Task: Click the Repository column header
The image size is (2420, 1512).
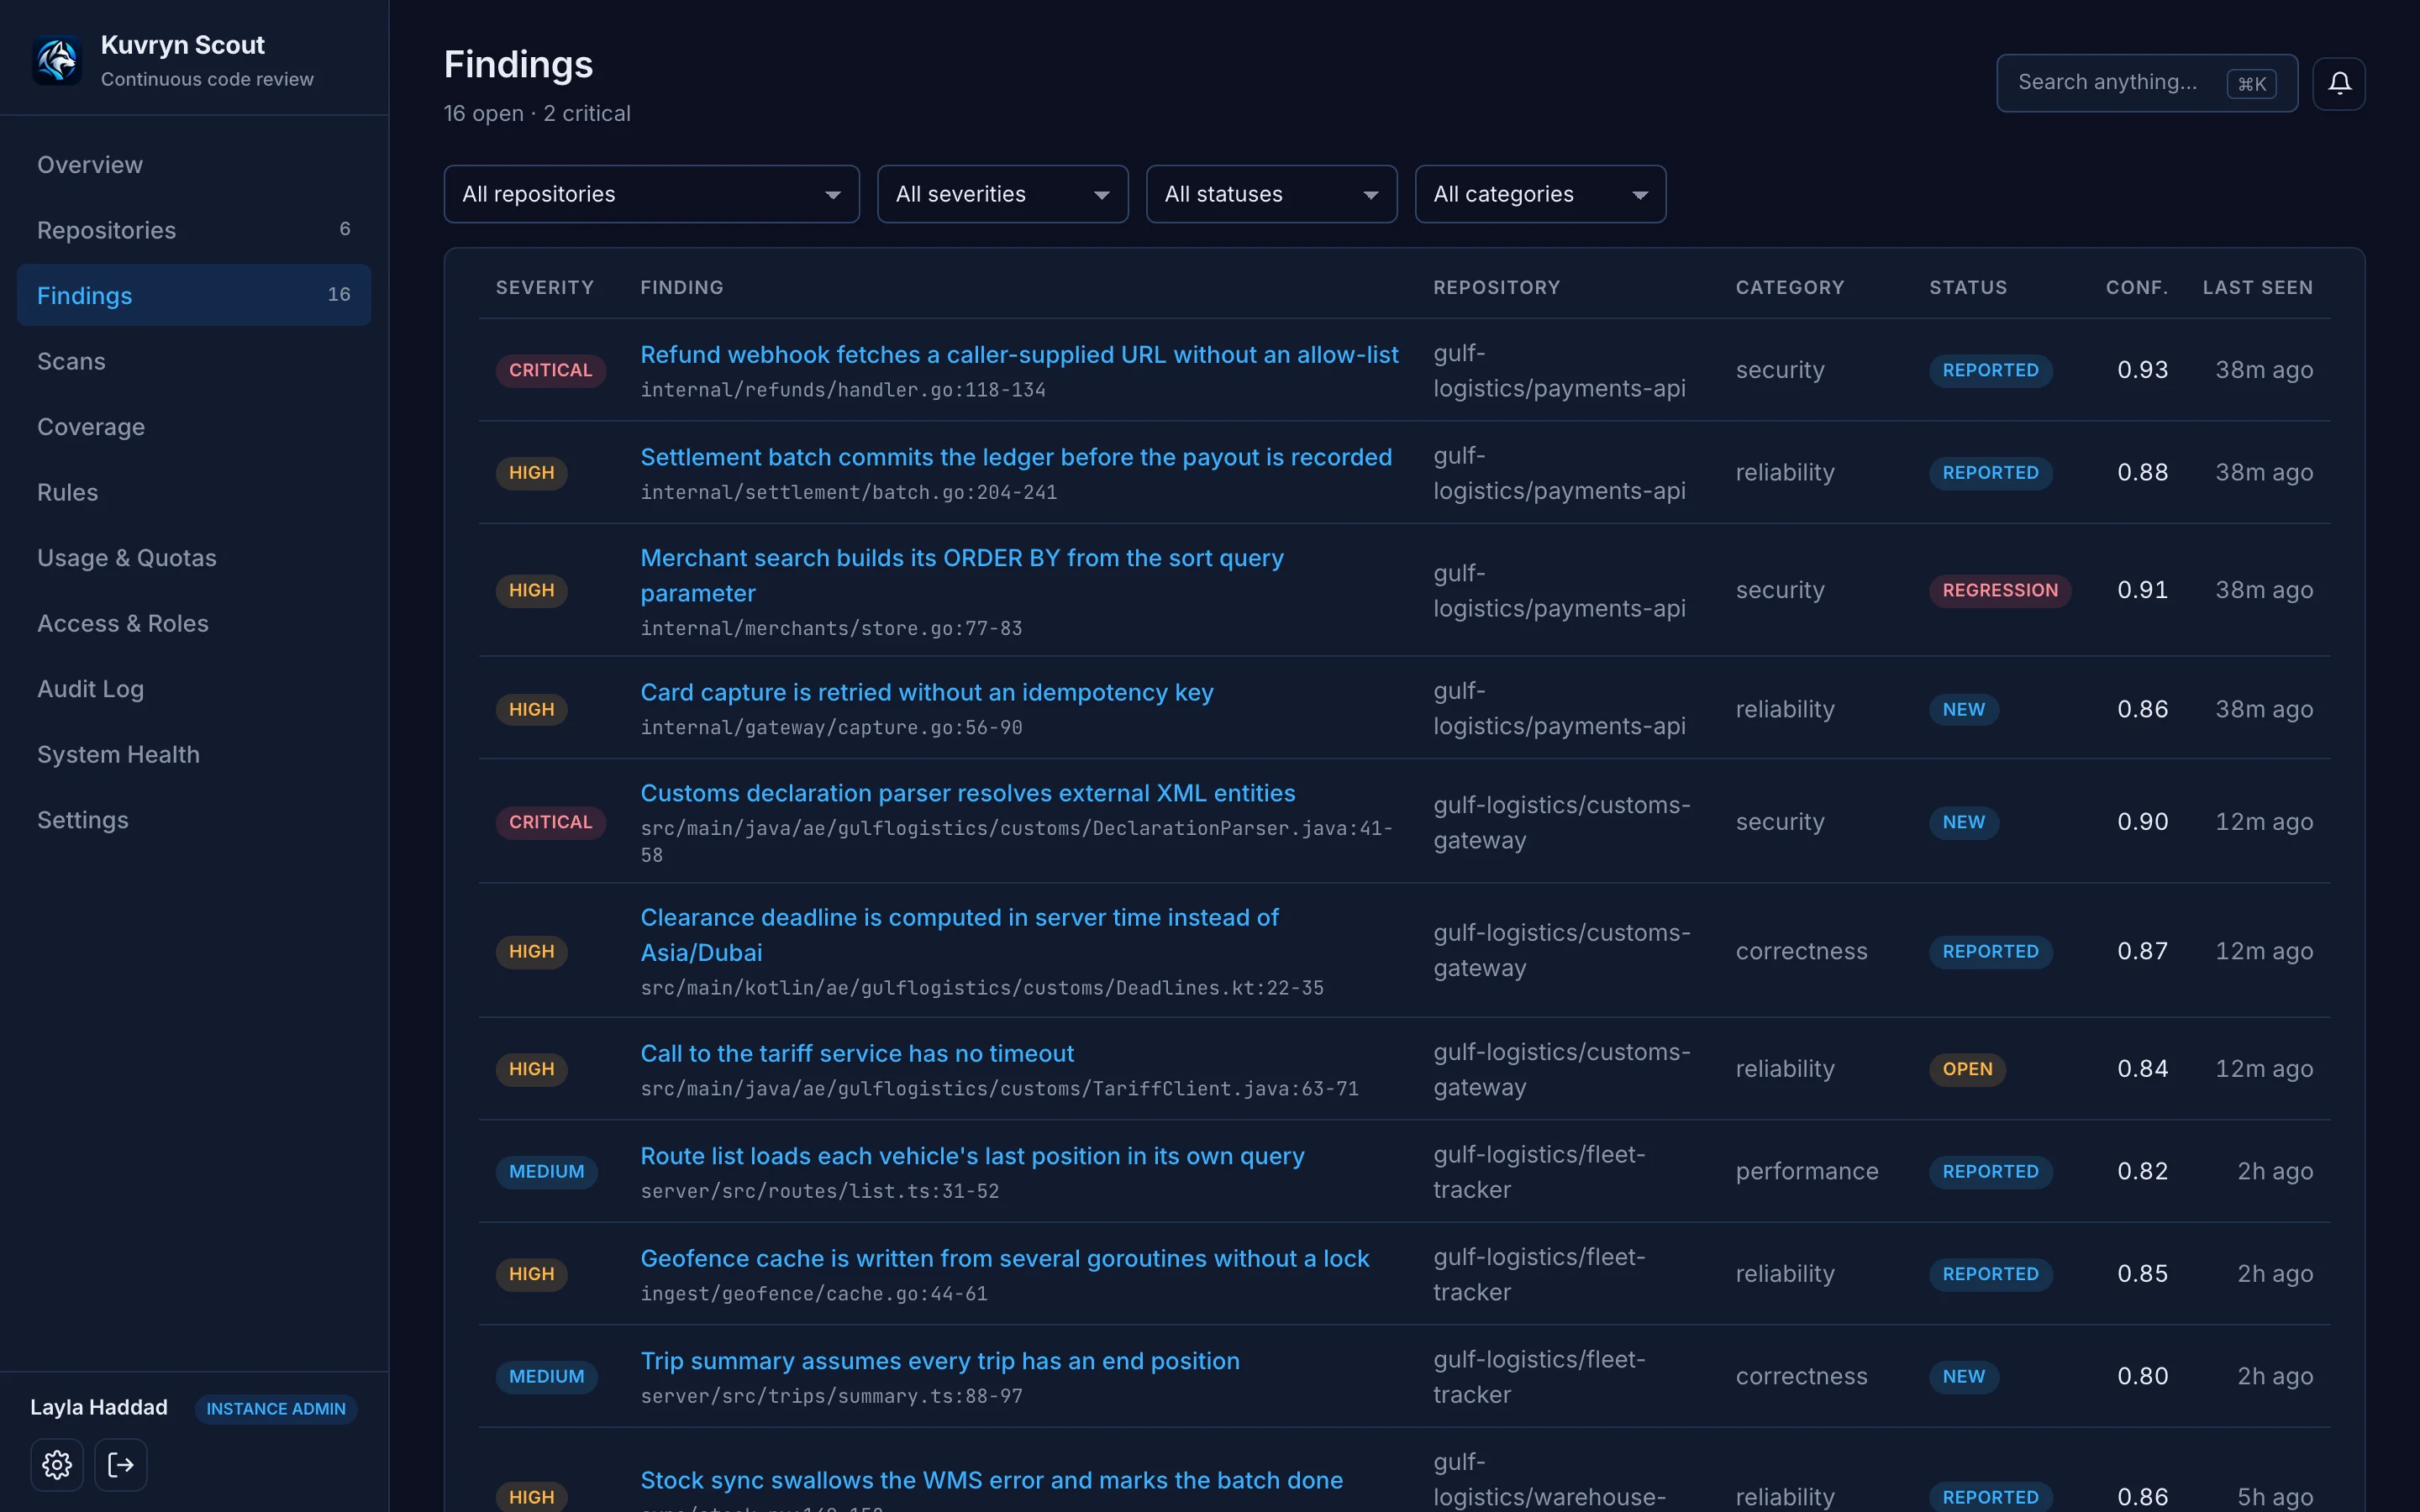Action: pos(1497,288)
